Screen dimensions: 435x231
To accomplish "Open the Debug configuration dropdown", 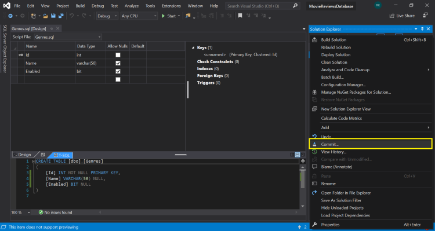I will coord(107,16).
